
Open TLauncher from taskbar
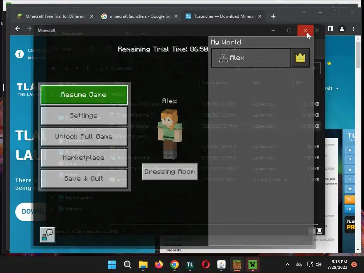point(190,264)
